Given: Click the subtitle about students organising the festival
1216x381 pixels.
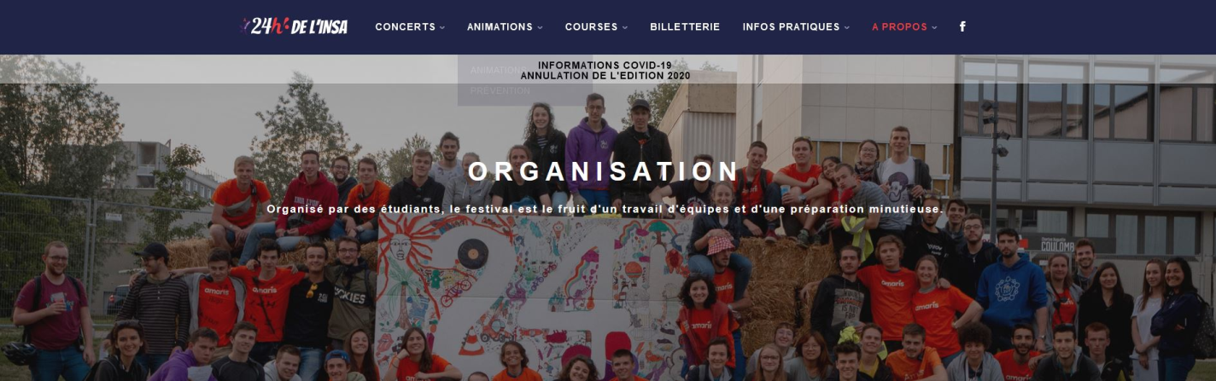Looking at the screenshot, I should point(605,209).
